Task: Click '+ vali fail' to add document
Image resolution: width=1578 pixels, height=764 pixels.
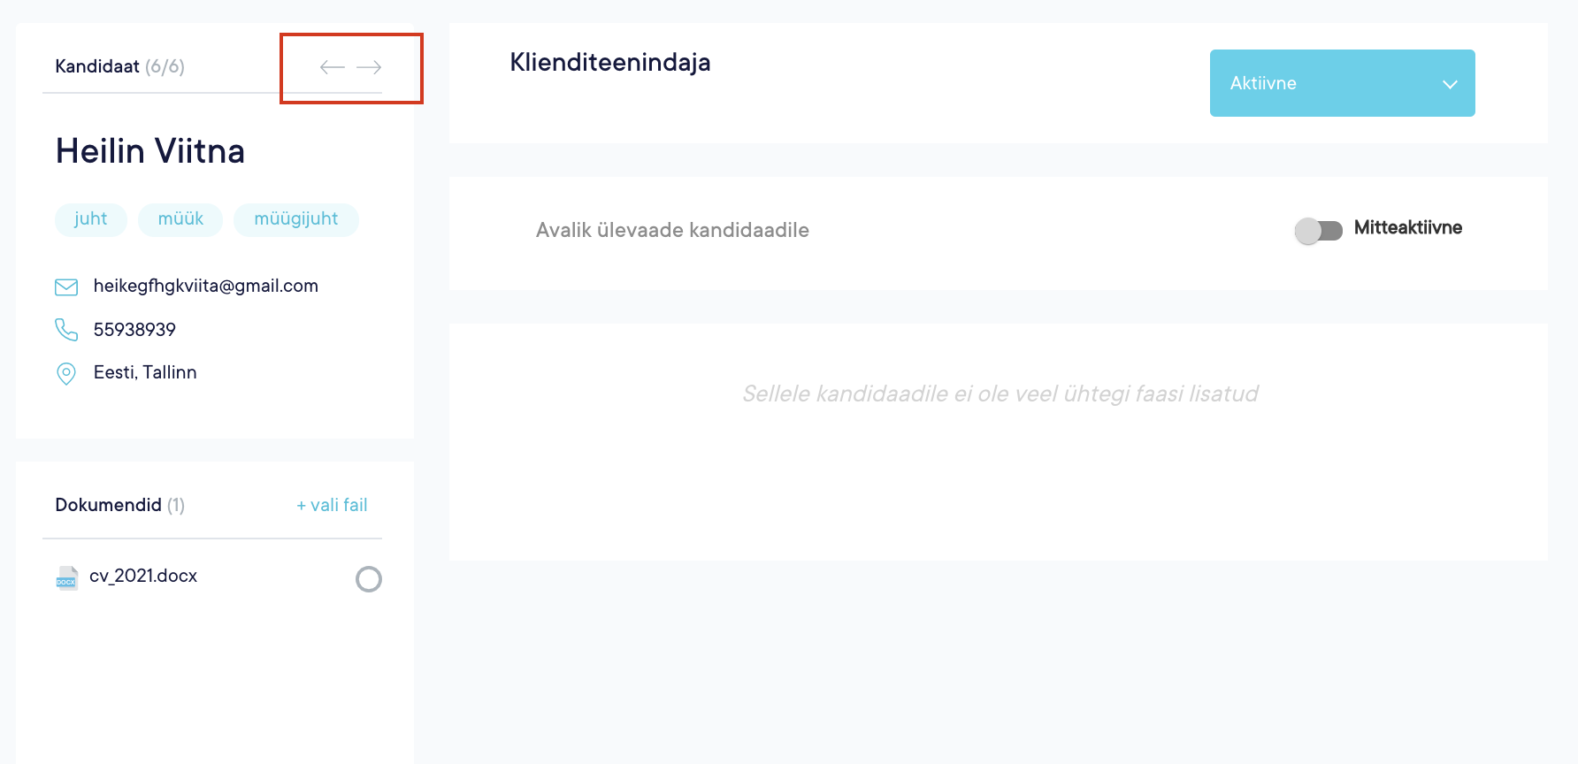Action: click(332, 505)
